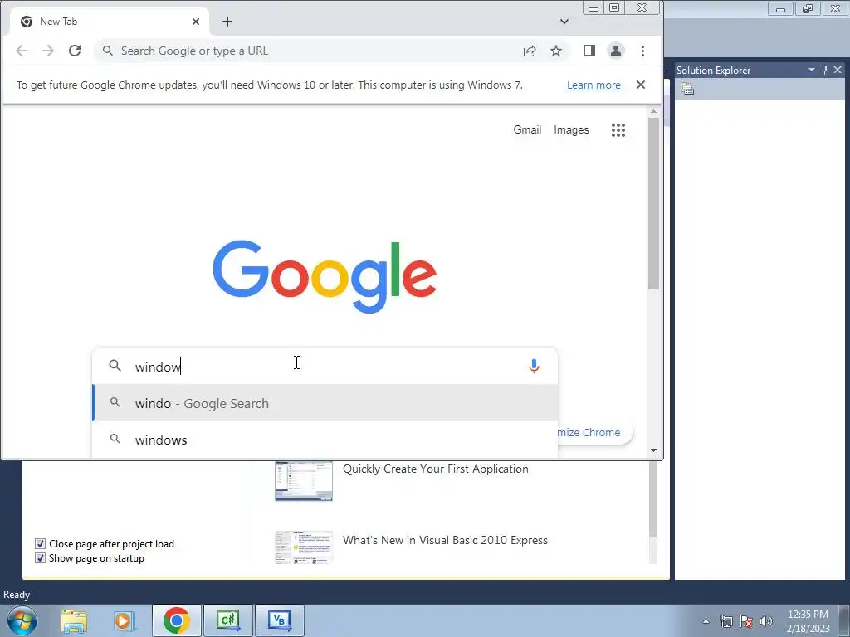Click the volume speaker tray icon
The image size is (850, 637).
[x=765, y=621]
